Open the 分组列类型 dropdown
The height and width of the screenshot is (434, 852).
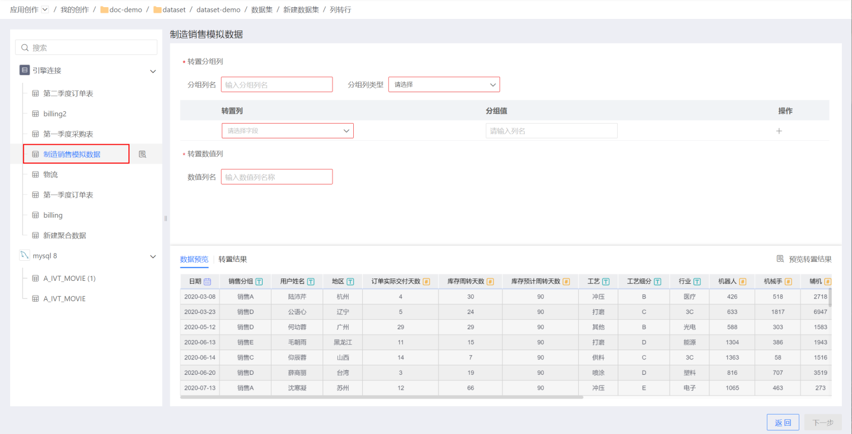tap(444, 85)
